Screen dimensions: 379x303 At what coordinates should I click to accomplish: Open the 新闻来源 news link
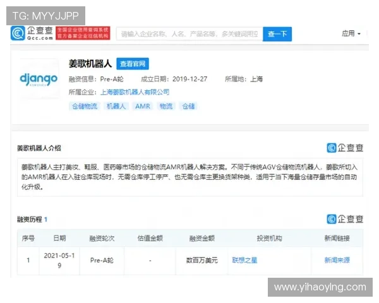point(337,260)
